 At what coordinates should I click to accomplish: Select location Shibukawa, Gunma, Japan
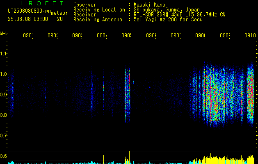click(x=167, y=10)
